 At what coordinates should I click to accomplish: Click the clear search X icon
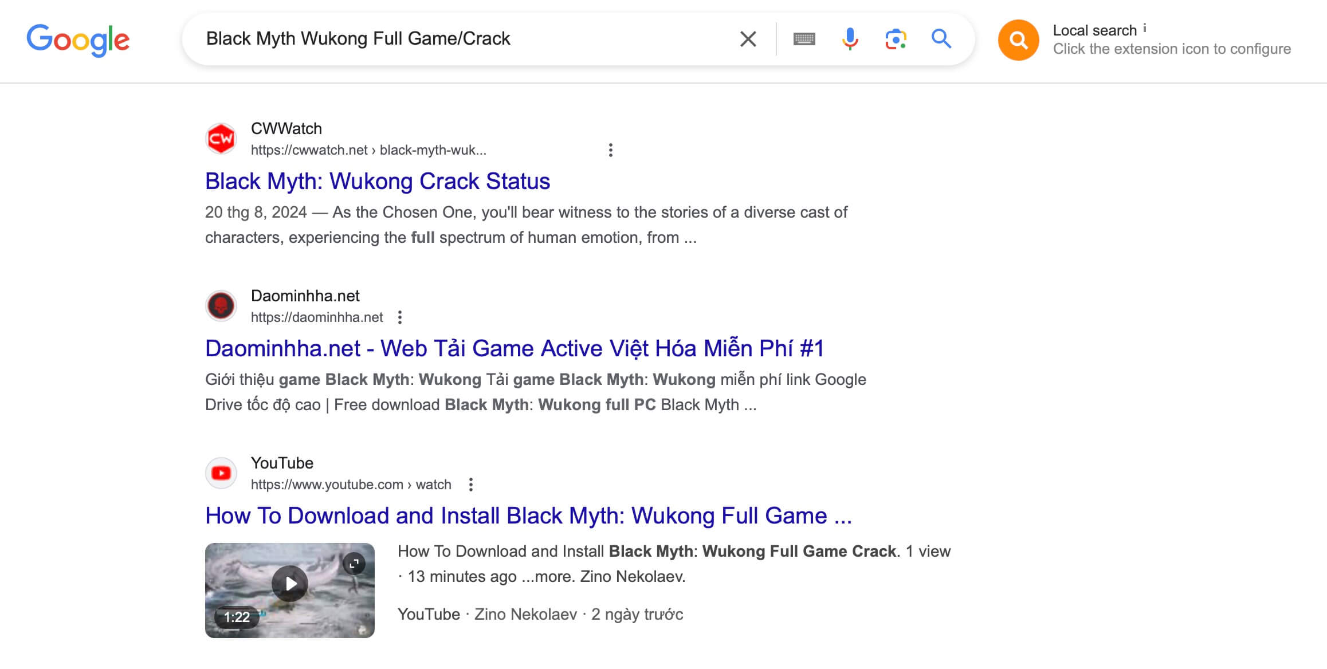point(746,38)
